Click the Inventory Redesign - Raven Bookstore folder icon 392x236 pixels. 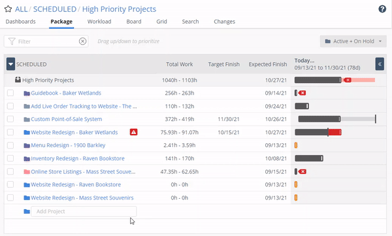tap(27, 159)
